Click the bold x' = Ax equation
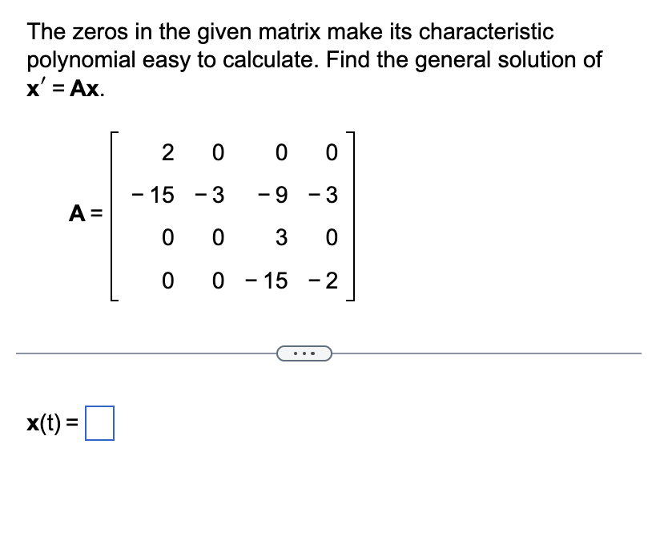This screenshot has height=537, width=660. point(62,88)
